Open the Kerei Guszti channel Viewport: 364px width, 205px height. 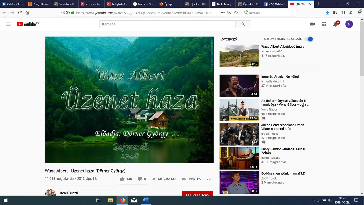point(69,193)
